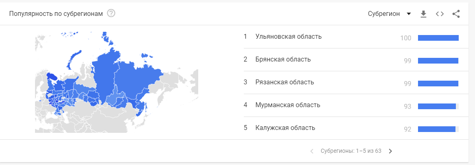Click the Популярность по субрегионам heading
The height and width of the screenshot is (165, 475).
point(56,14)
